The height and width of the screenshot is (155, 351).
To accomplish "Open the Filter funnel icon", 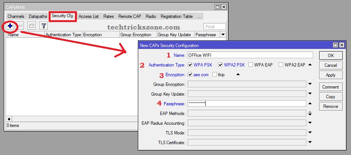I will pyautogui.click(x=44, y=26).
